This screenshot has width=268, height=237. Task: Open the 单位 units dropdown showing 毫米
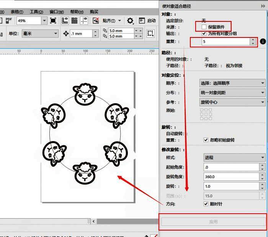point(40,34)
